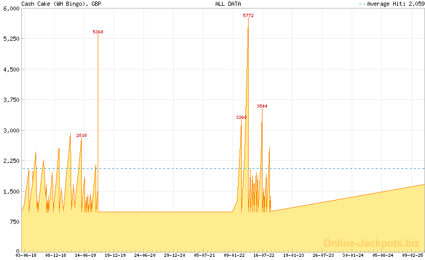Viewport: 425px width, 260px height.
Task: Click the 2818 peak label
Action: click(x=81, y=136)
